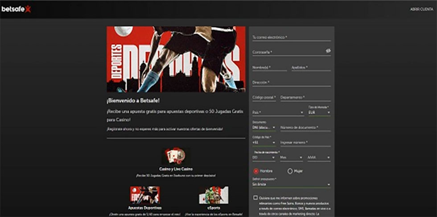Open the Mes birth month dropdown
The height and width of the screenshot is (217, 437).
pyautogui.click(x=291, y=158)
